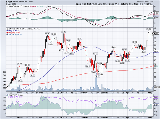
Task: Click the 41.29 price label
Action: click(x=95, y=53)
